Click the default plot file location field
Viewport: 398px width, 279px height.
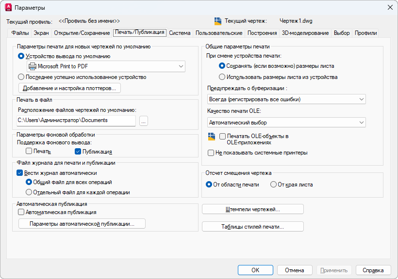point(76,120)
